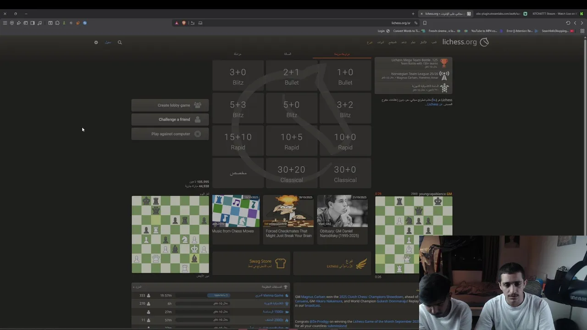Open the lichess preferences gear

[x=96, y=42]
